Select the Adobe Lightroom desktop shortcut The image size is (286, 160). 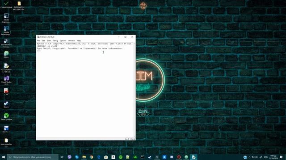(6, 18)
